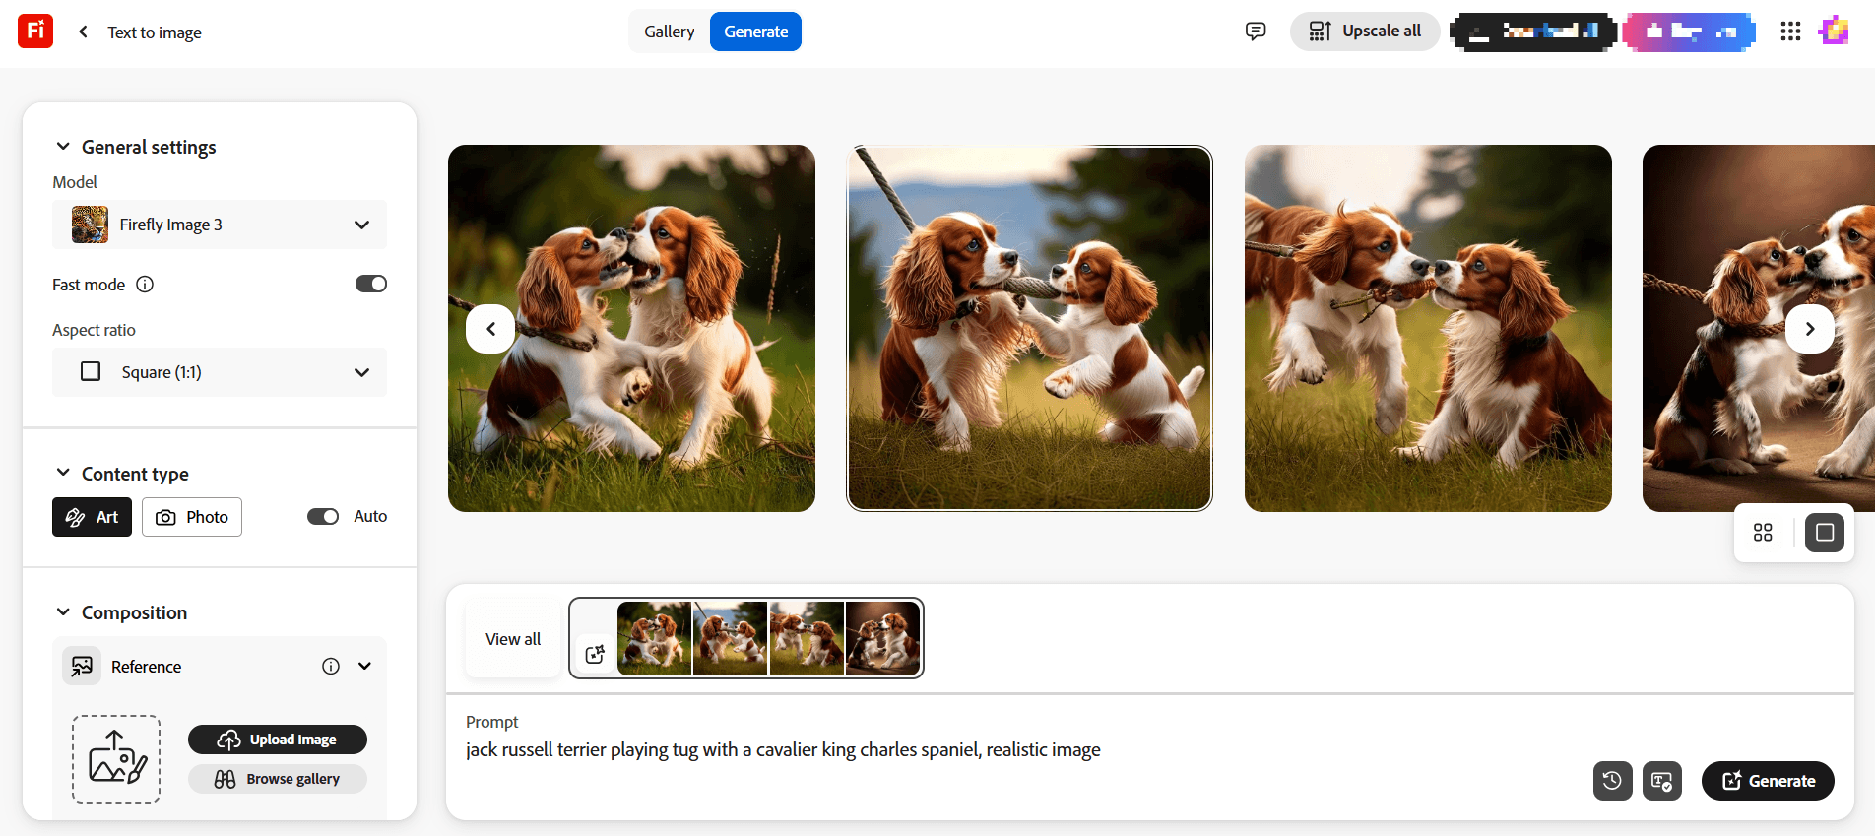Select Art content type
Image resolution: width=1875 pixels, height=836 pixels.
(92, 517)
